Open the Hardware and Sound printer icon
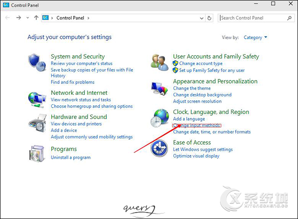 37,123
